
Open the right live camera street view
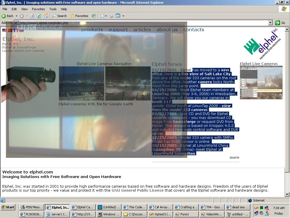point(128,83)
